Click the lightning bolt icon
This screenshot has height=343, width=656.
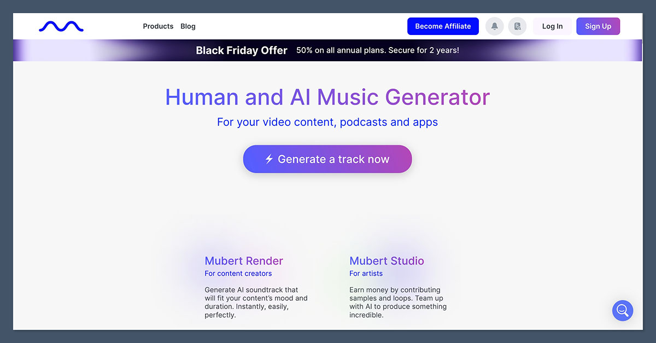pos(269,159)
